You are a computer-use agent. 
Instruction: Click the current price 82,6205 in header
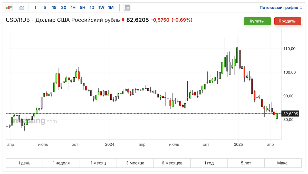(138, 20)
